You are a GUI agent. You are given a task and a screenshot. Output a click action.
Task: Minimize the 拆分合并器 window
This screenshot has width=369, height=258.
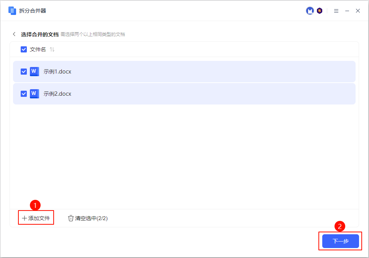click(x=347, y=11)
